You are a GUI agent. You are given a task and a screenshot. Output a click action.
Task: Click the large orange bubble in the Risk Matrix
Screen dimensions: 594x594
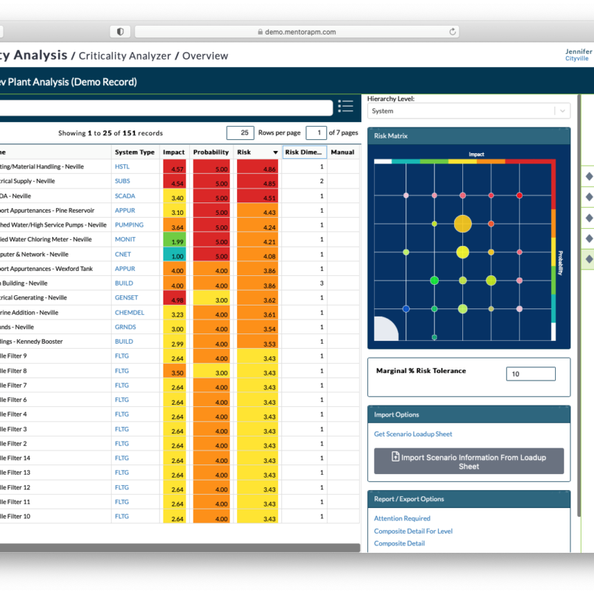pos(462,224)
